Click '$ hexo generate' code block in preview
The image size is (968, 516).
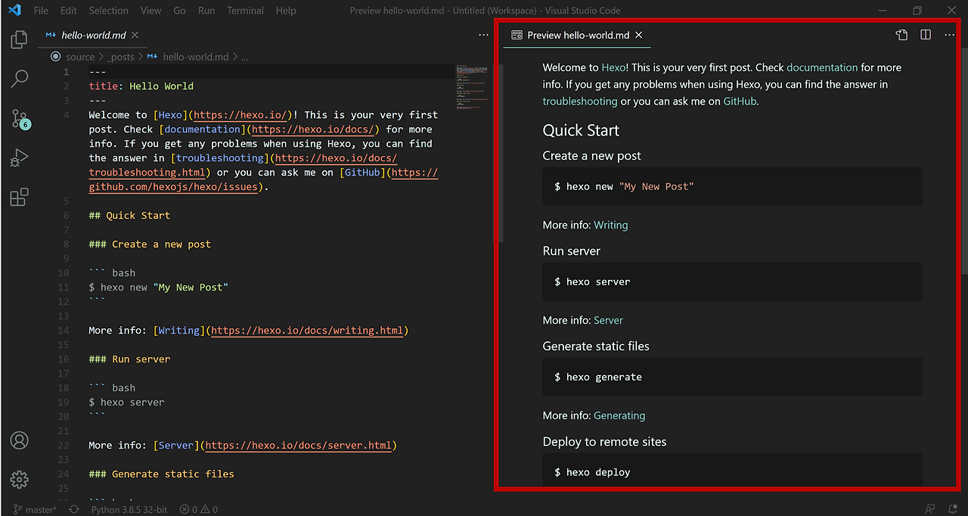732,377
